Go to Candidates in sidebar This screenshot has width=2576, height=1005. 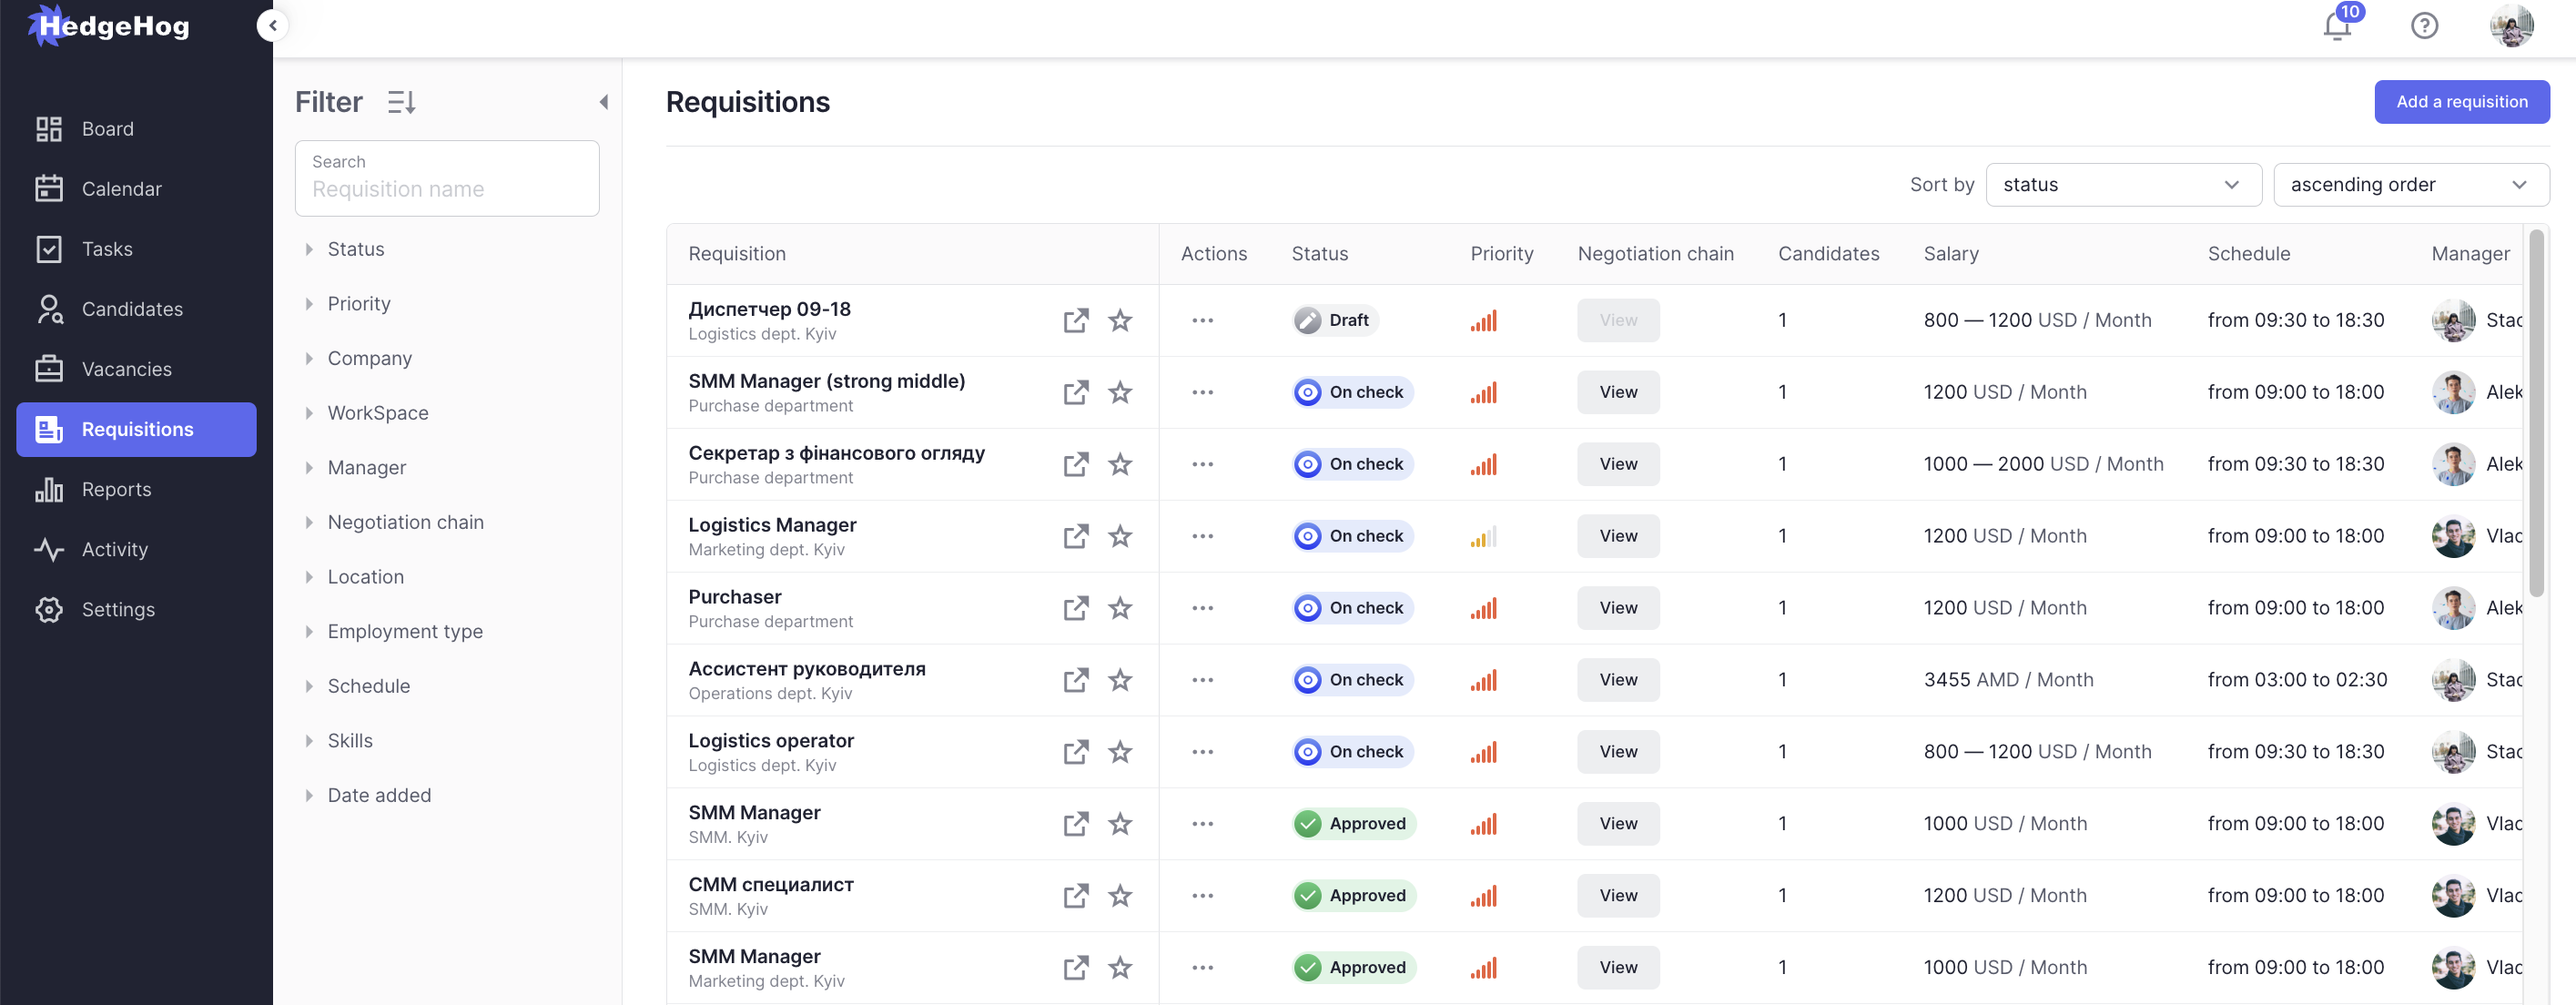[132, 309]
